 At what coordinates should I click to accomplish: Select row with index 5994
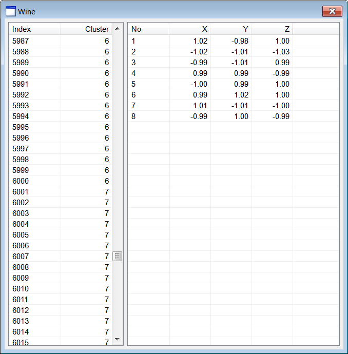pyautogui.click(x=61, y=116)
